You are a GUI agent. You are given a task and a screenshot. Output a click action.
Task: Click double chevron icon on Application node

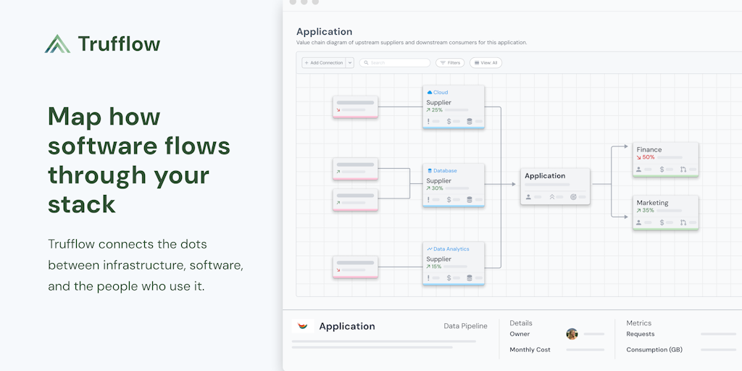click(551, 196)
